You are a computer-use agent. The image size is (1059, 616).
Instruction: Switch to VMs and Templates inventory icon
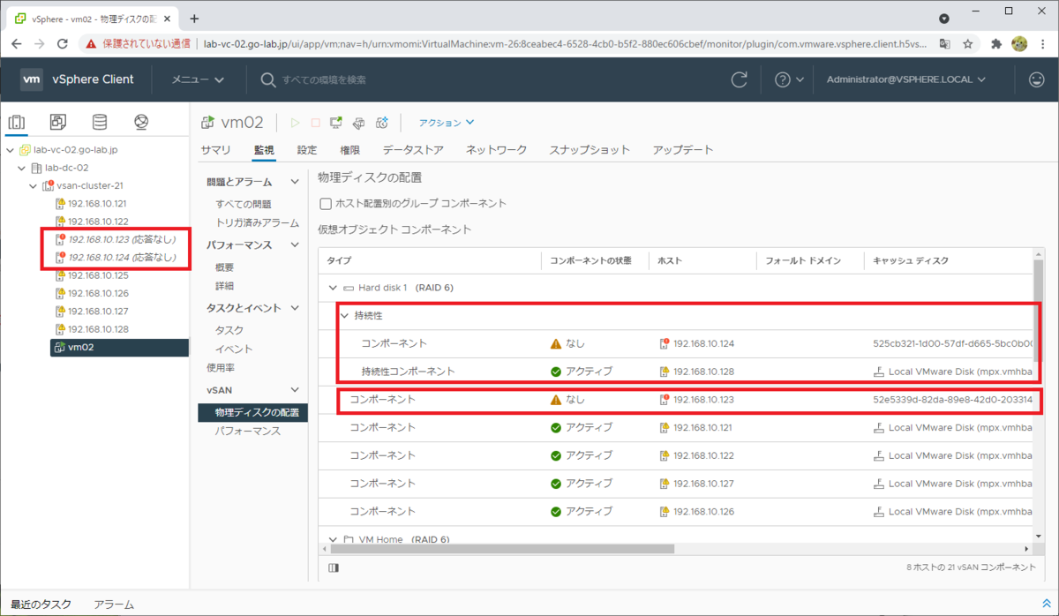58,122
